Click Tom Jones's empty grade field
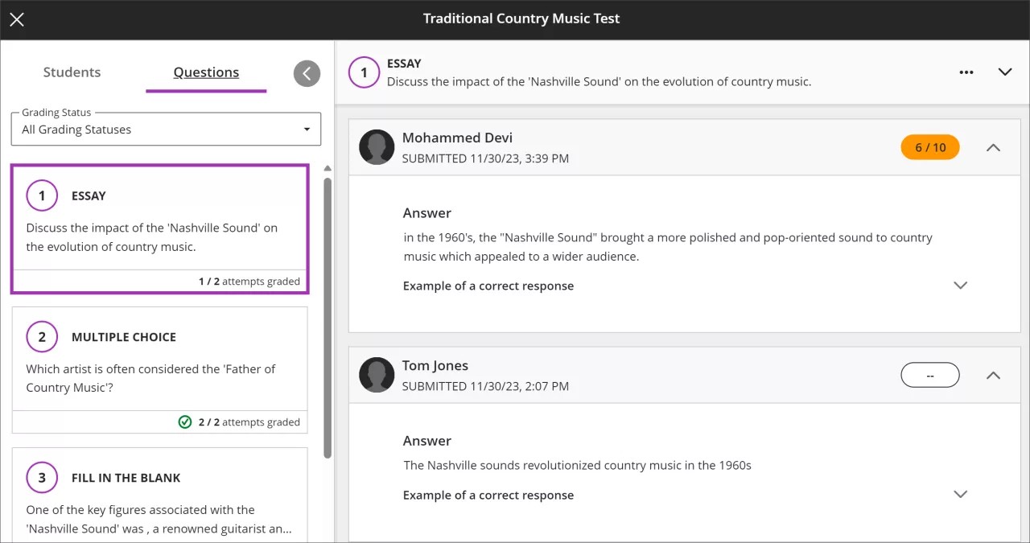The height and width of the screenshot is (543, 1030). [x=929, y=375]
